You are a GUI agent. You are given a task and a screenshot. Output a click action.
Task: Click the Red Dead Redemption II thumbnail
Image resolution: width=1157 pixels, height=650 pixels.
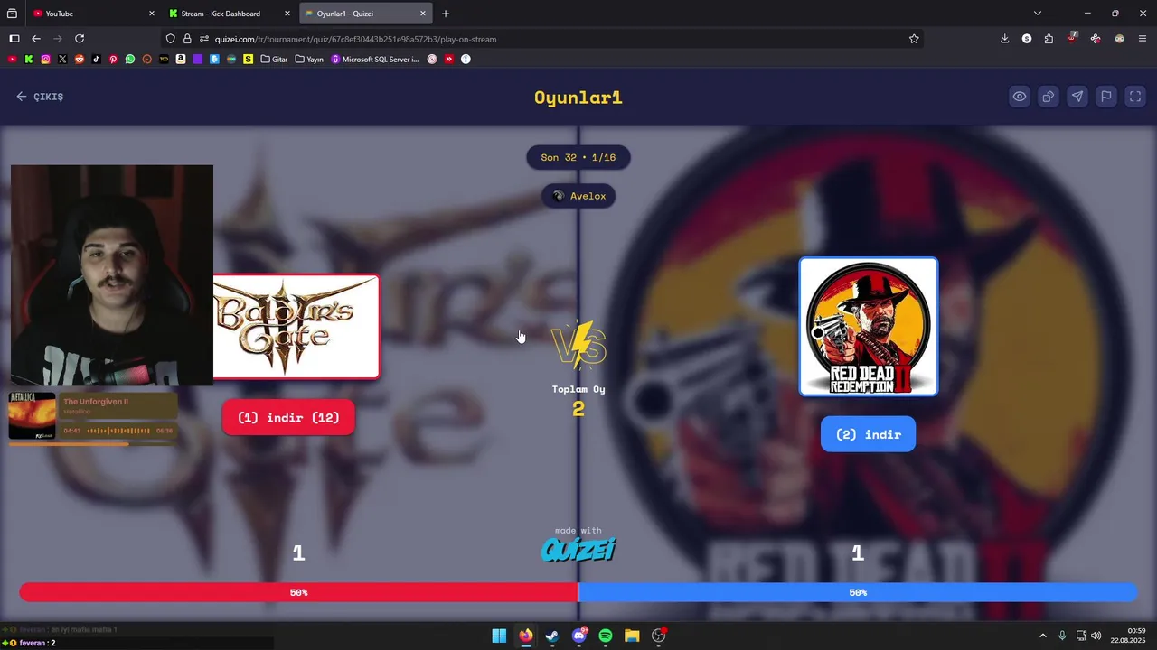point(869,327)
